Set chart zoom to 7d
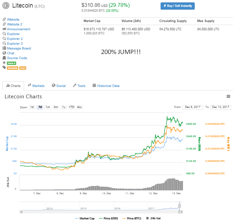 [x=40, y=107]
